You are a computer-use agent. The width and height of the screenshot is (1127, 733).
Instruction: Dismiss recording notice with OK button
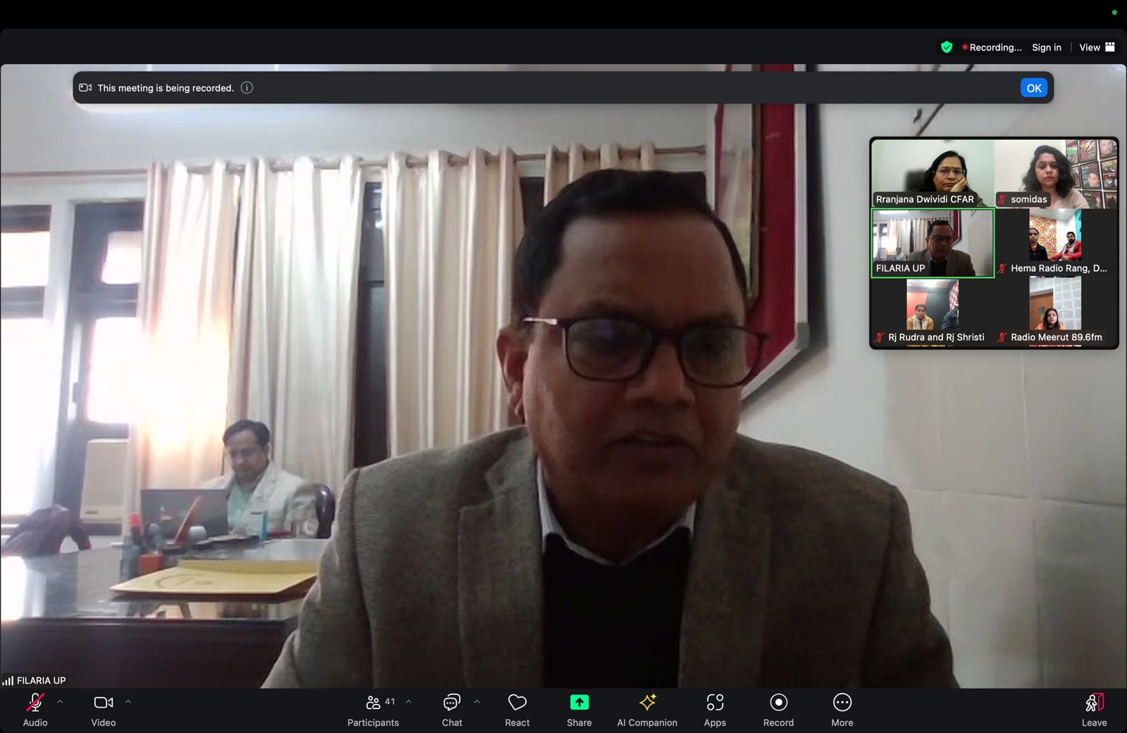1033,88
